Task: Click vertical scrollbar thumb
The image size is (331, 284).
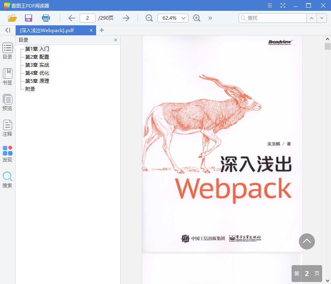Action: pyautogui.click(x=327, y=46)
